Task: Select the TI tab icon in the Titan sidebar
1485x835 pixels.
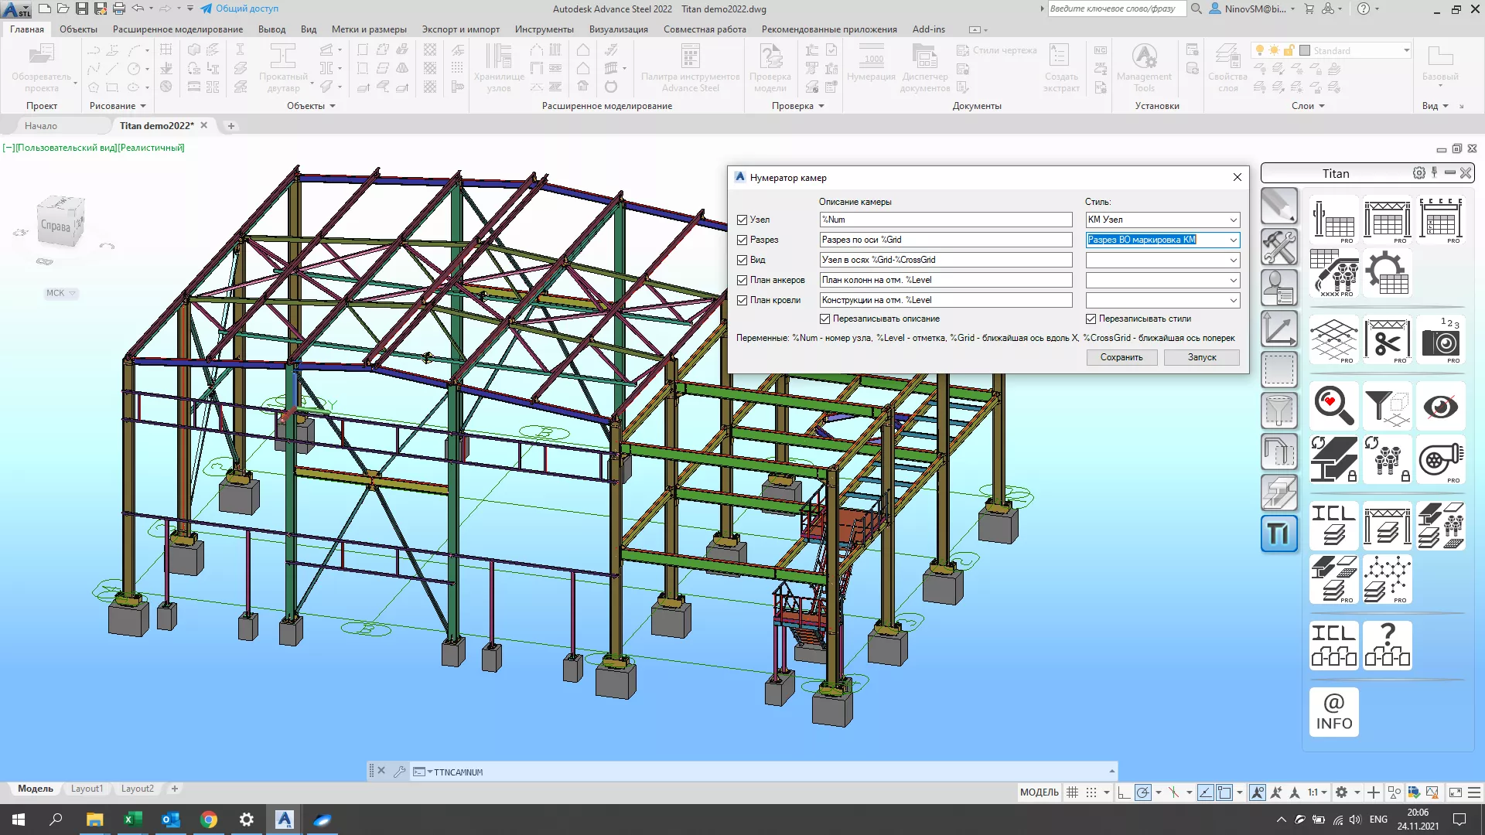Action: (1279, 533)
